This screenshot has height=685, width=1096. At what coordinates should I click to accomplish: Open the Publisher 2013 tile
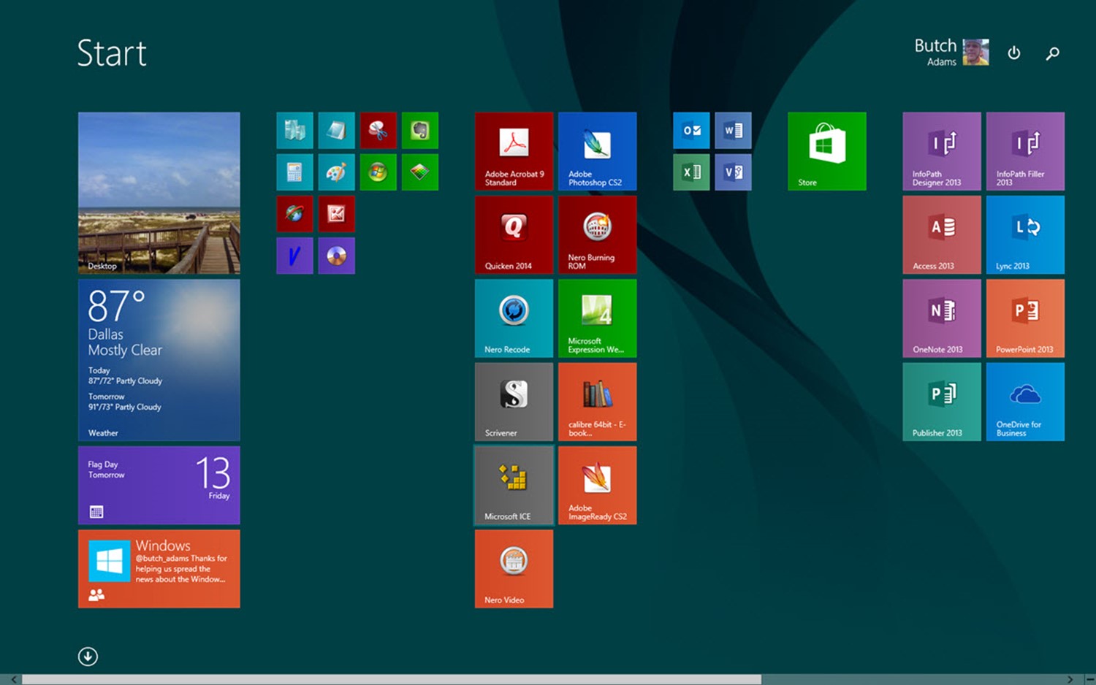pos(942,402)
